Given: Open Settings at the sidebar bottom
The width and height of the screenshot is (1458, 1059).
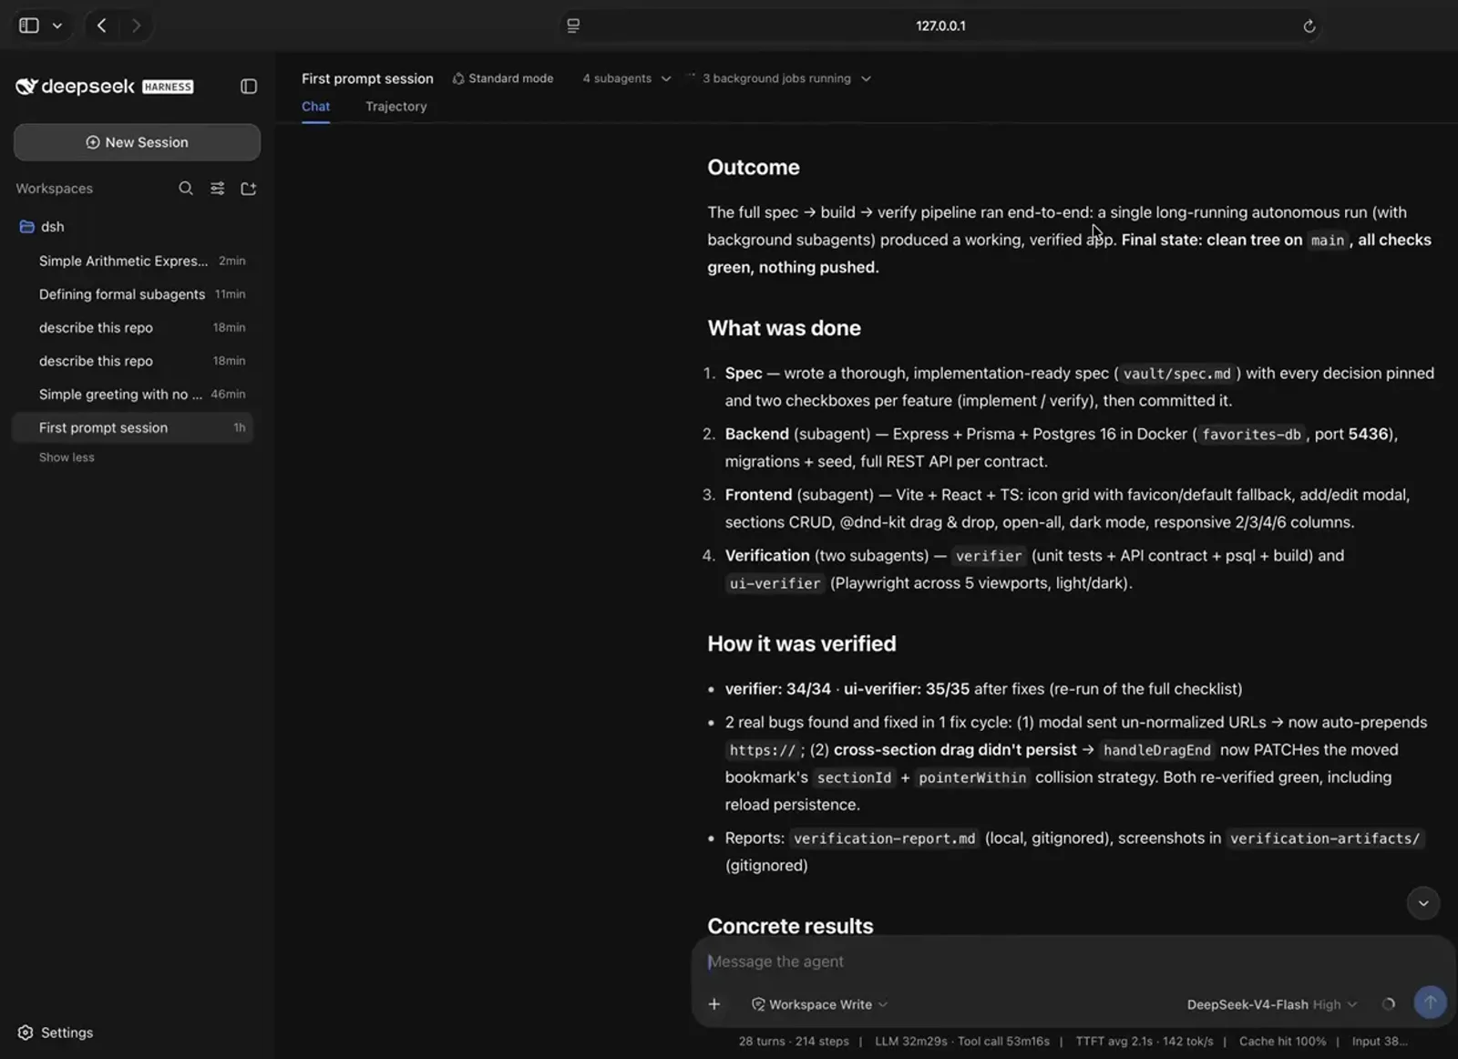Looking at the screenshot, I should click(56, 1033).
